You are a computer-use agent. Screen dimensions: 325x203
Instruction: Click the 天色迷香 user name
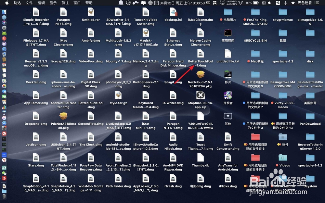coord(305,3)
